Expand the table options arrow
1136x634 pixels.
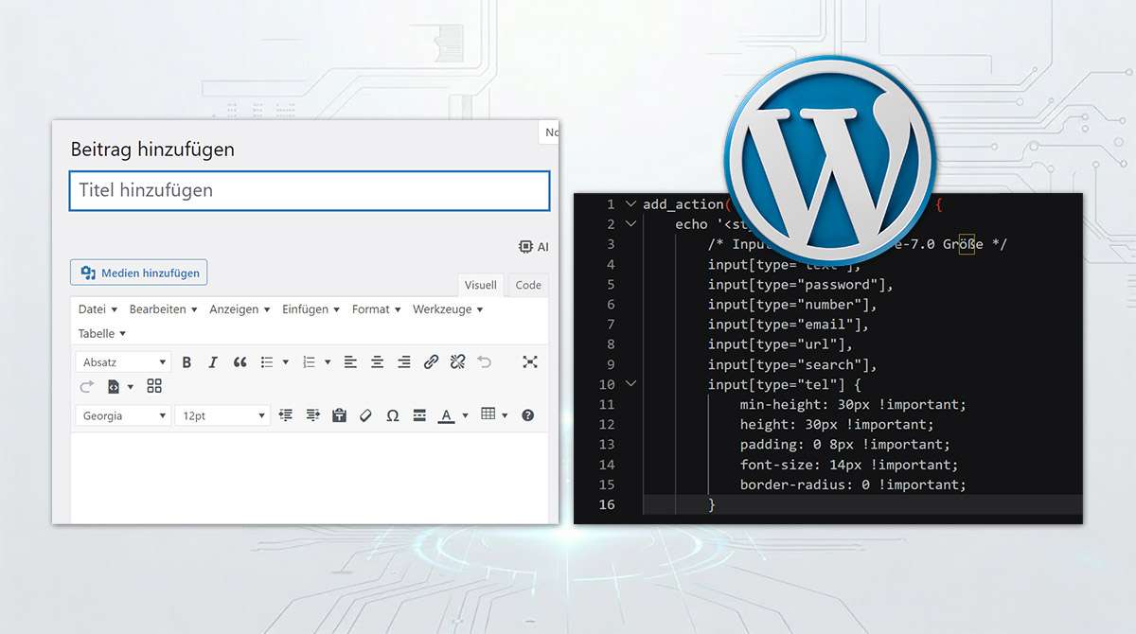506,415
